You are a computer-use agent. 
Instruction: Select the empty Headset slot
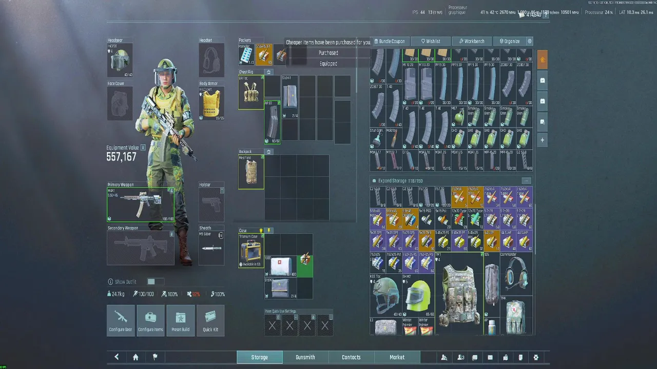pos(211,60)
